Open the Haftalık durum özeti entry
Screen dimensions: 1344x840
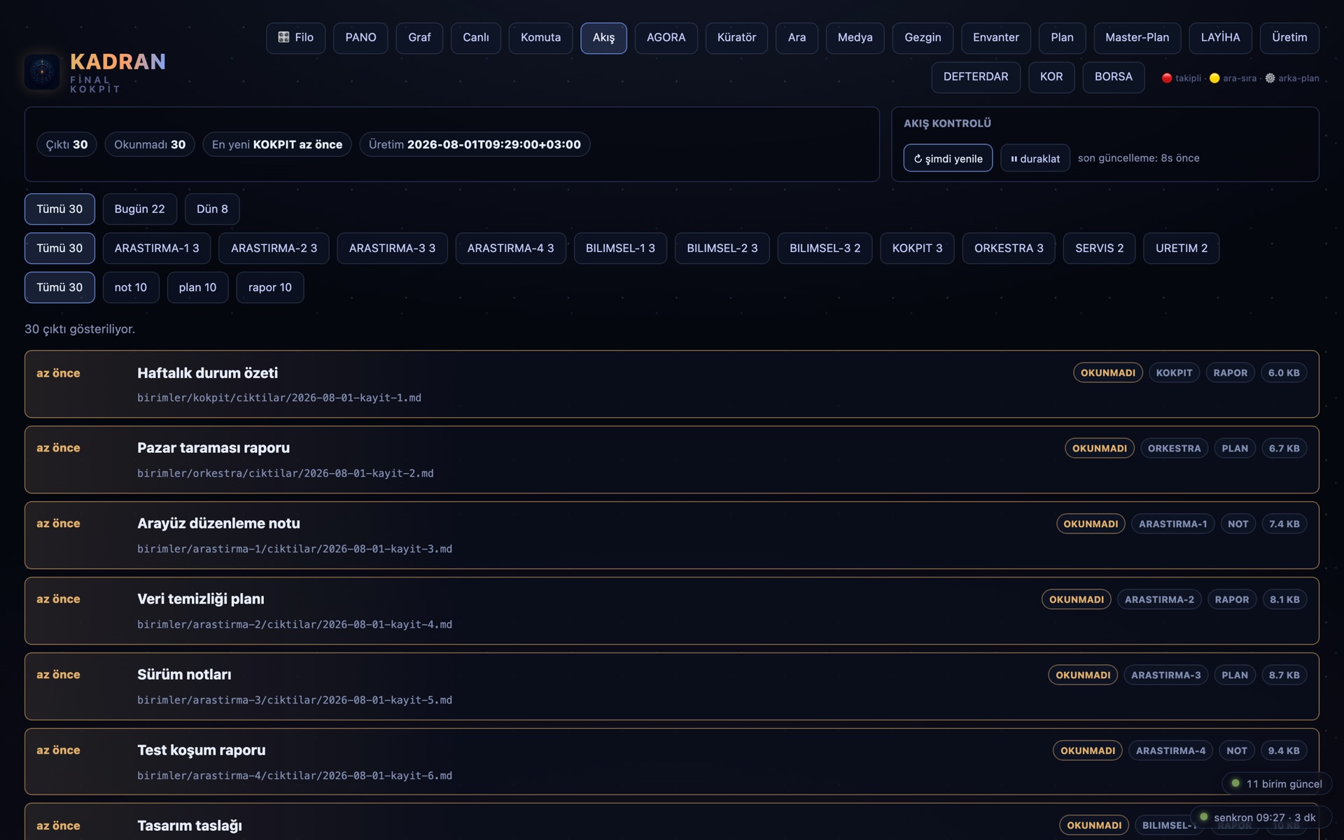pos(671,384)
